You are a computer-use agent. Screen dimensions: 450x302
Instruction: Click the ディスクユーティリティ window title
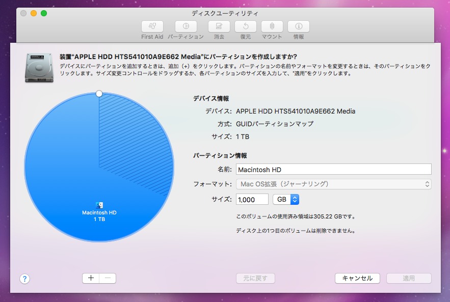225,13
